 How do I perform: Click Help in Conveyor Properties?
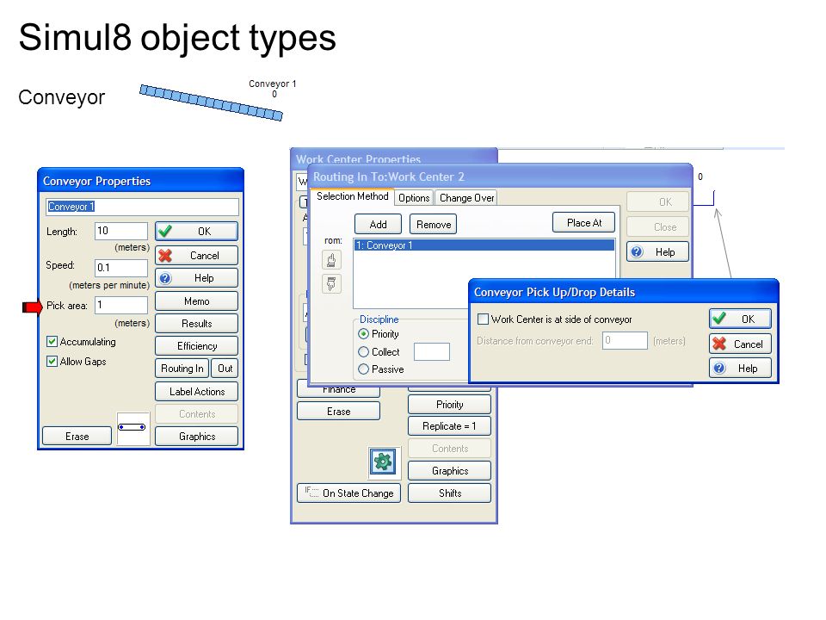[x=196, y=278]
